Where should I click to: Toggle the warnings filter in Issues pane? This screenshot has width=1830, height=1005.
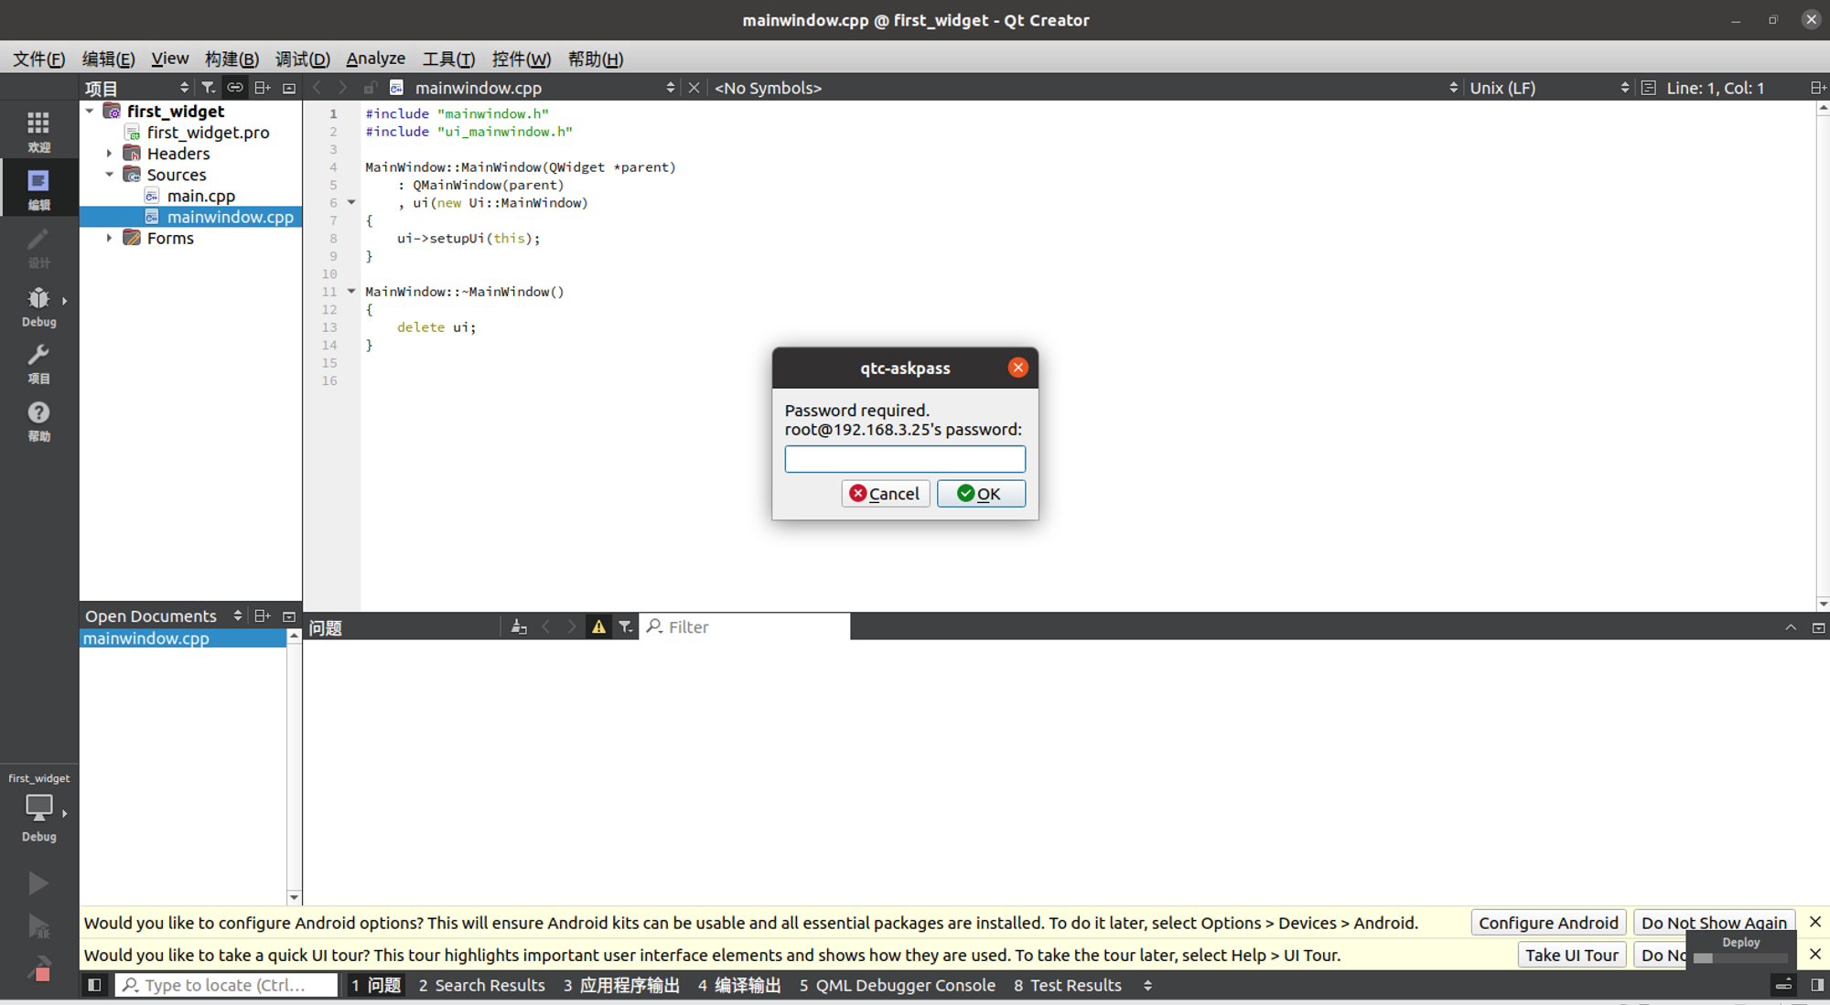point(598,627)
